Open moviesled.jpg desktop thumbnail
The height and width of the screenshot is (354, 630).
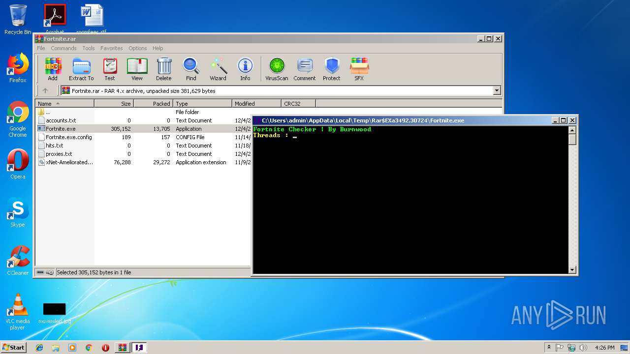click(55, 313)
